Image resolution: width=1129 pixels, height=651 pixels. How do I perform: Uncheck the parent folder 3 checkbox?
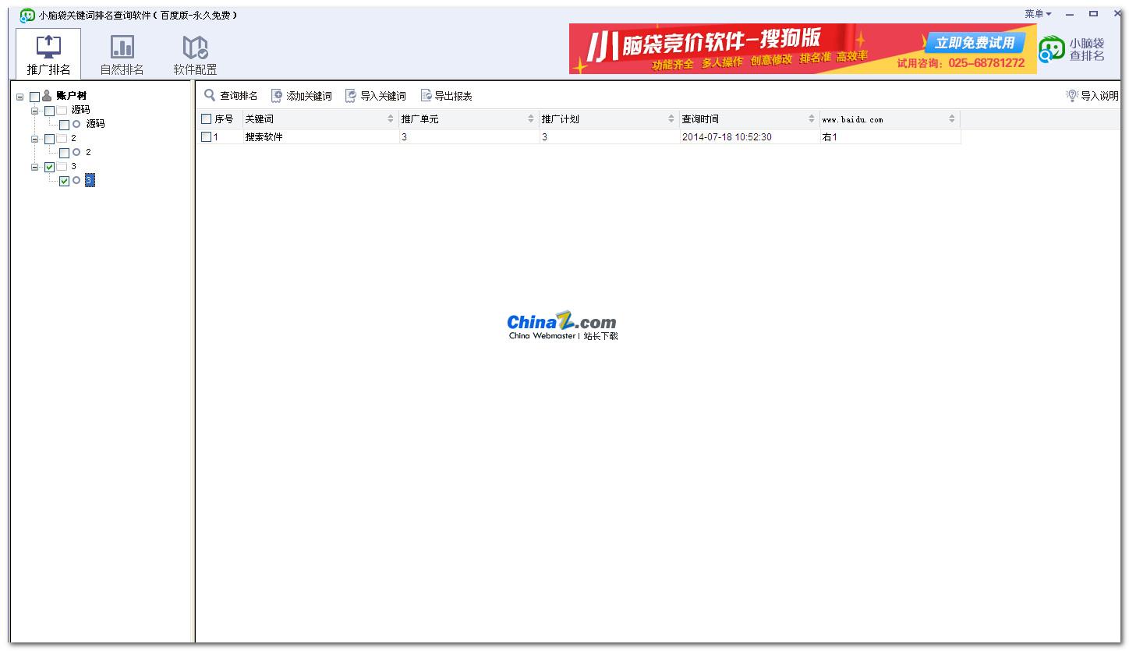click(49, 167)
